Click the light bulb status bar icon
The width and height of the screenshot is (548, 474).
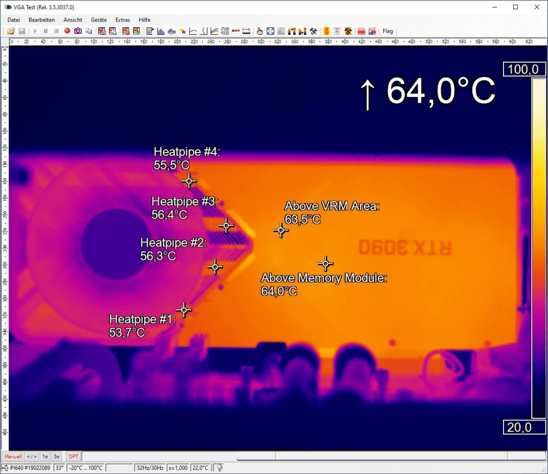coord(219,468)
